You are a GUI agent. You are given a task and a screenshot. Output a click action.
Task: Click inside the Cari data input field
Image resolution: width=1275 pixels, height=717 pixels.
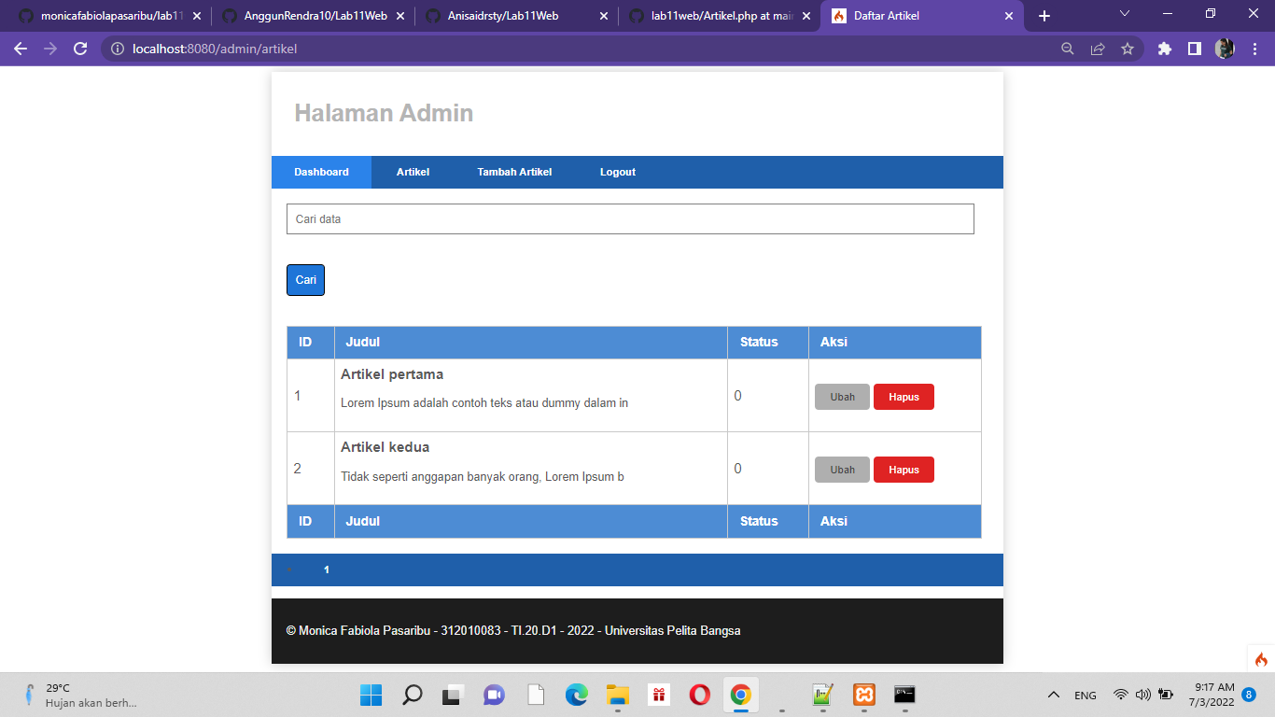click(630, 218)
